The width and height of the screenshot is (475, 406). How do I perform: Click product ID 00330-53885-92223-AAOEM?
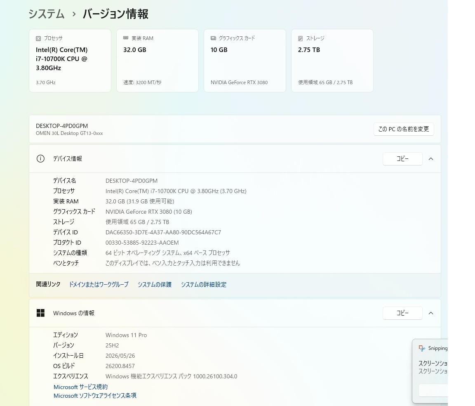tap(142, 243)
